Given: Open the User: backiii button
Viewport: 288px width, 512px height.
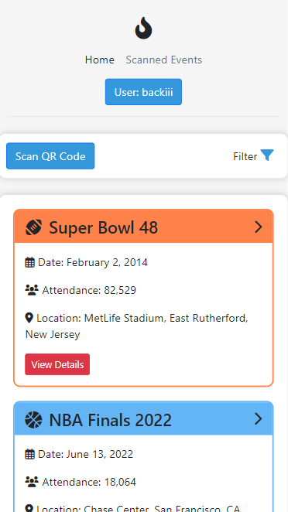Looking at the screenshot, I should (x=143, y=92).
